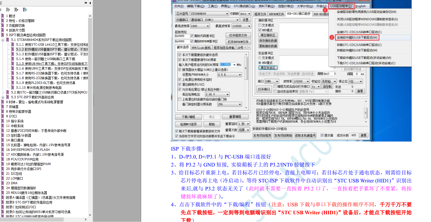This screenshot has width=431, height=222.
Task: Click the bookmark icon beside '11 中断系统'
Action: (x=2, y=126)
